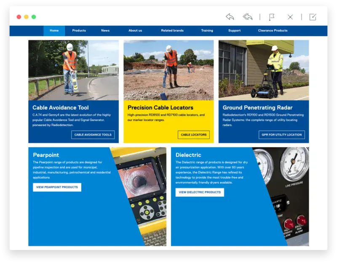Click the yellow minimize window button
Image resolution: width=337 pixels, height=263 pixels.
point(26,17)
